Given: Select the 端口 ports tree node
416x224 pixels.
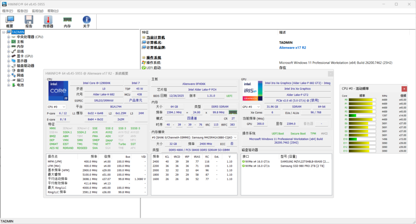Looking at the screenshot, I should pos(20,80).
